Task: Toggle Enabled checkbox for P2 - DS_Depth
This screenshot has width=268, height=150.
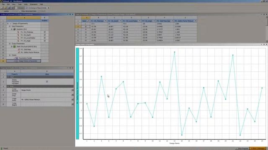Action: (45, 35)
